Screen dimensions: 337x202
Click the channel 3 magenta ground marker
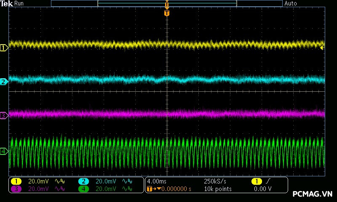(x=4, y=115)
